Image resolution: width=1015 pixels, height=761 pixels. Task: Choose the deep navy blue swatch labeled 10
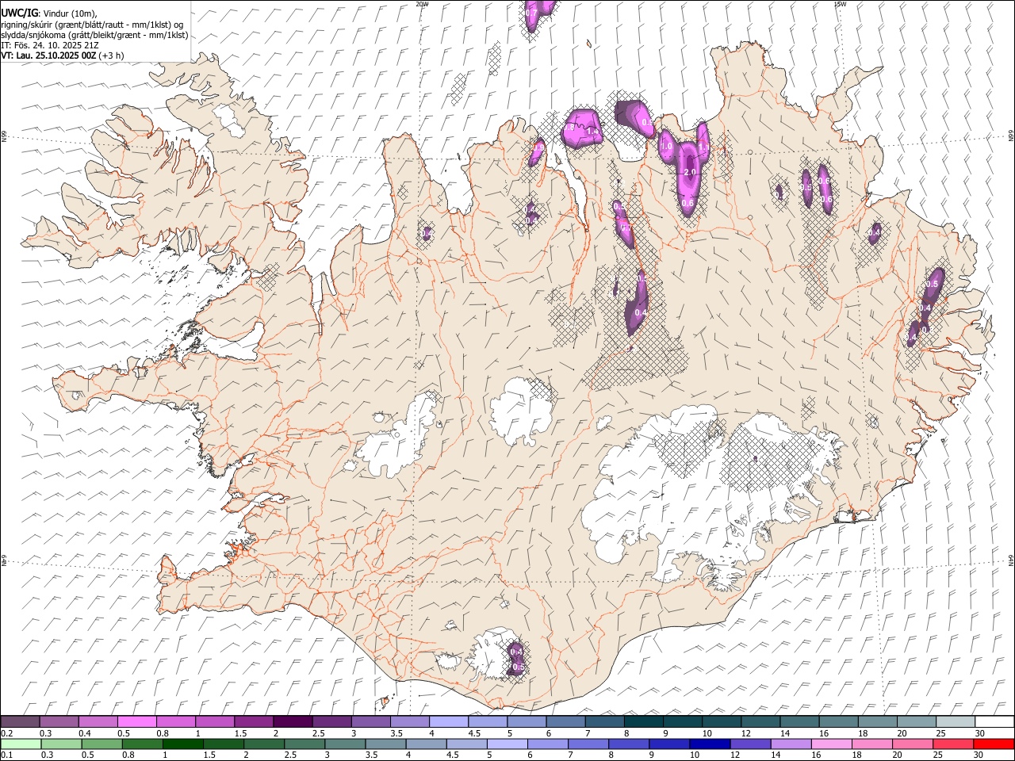pos(710,744)
